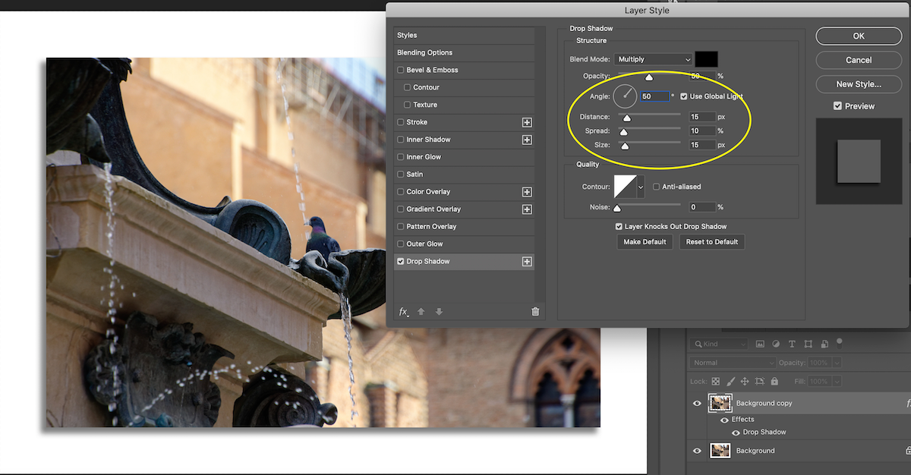Screen dimensions: 911x475
Task: Click the Noise slider handle
Action: [x=617, y=207]
